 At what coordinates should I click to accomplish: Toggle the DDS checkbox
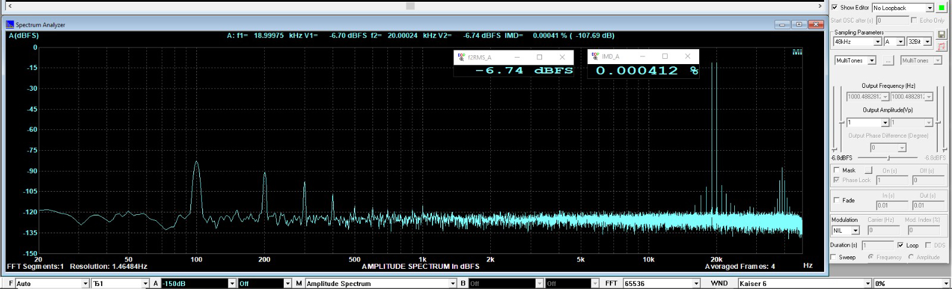pos(928,245)
